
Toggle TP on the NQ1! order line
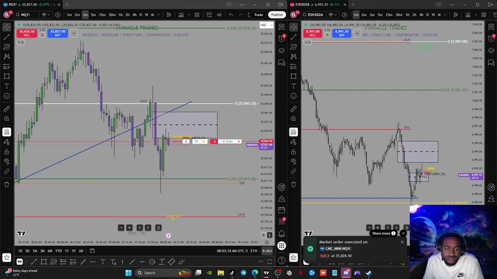(196, 142)
